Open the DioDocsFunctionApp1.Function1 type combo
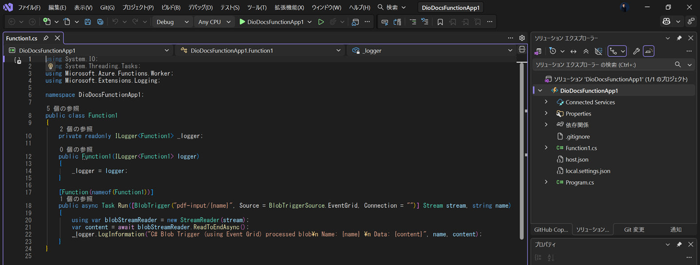This screenshot has height=265, width=700. [260, 50]
